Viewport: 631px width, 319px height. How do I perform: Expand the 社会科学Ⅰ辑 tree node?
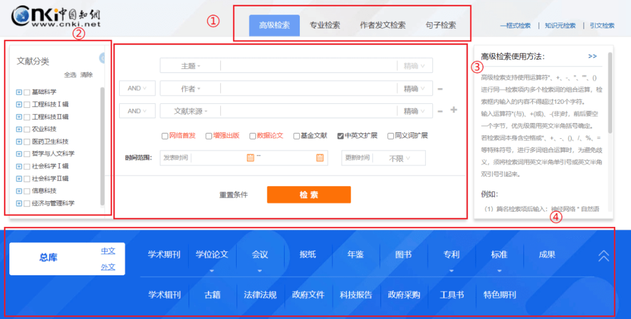pos(19,166)
